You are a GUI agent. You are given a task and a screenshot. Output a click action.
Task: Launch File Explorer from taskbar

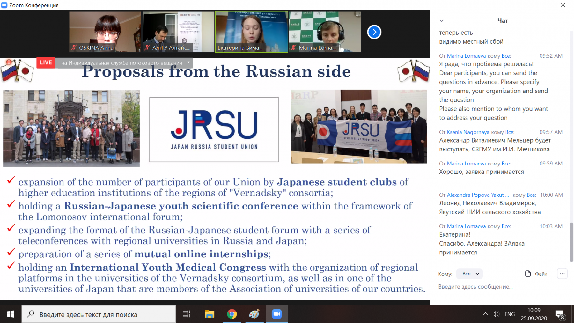[x=210, y=314]
